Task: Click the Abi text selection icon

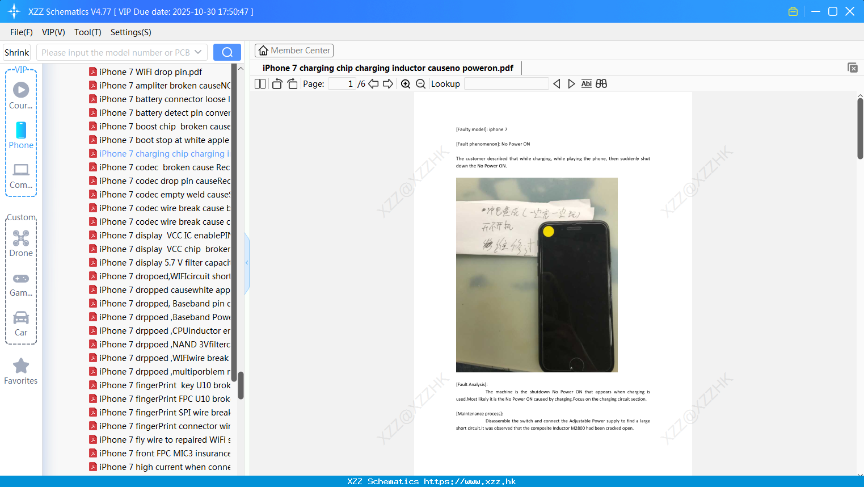Action: coord(587,84)
